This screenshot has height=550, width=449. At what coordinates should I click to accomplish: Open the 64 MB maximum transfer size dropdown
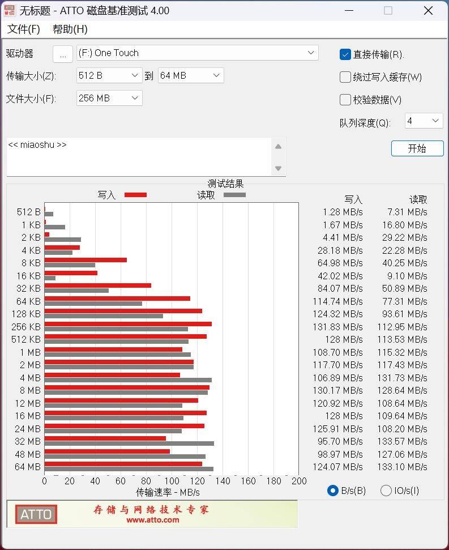coord(191,75)
